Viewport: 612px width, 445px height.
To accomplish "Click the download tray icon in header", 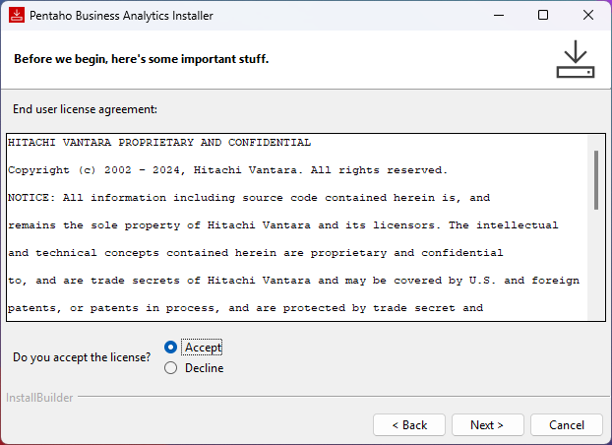I will pos(576,59).
